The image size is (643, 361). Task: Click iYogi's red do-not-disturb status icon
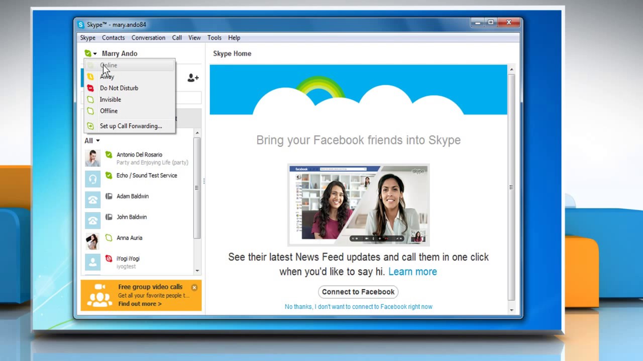pyautogui.click(x=109, y=259)
